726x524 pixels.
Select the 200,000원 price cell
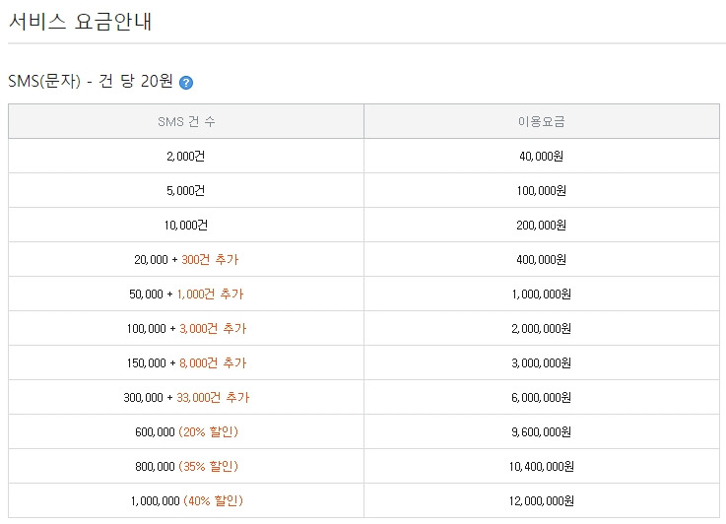[x=541, y=225]
